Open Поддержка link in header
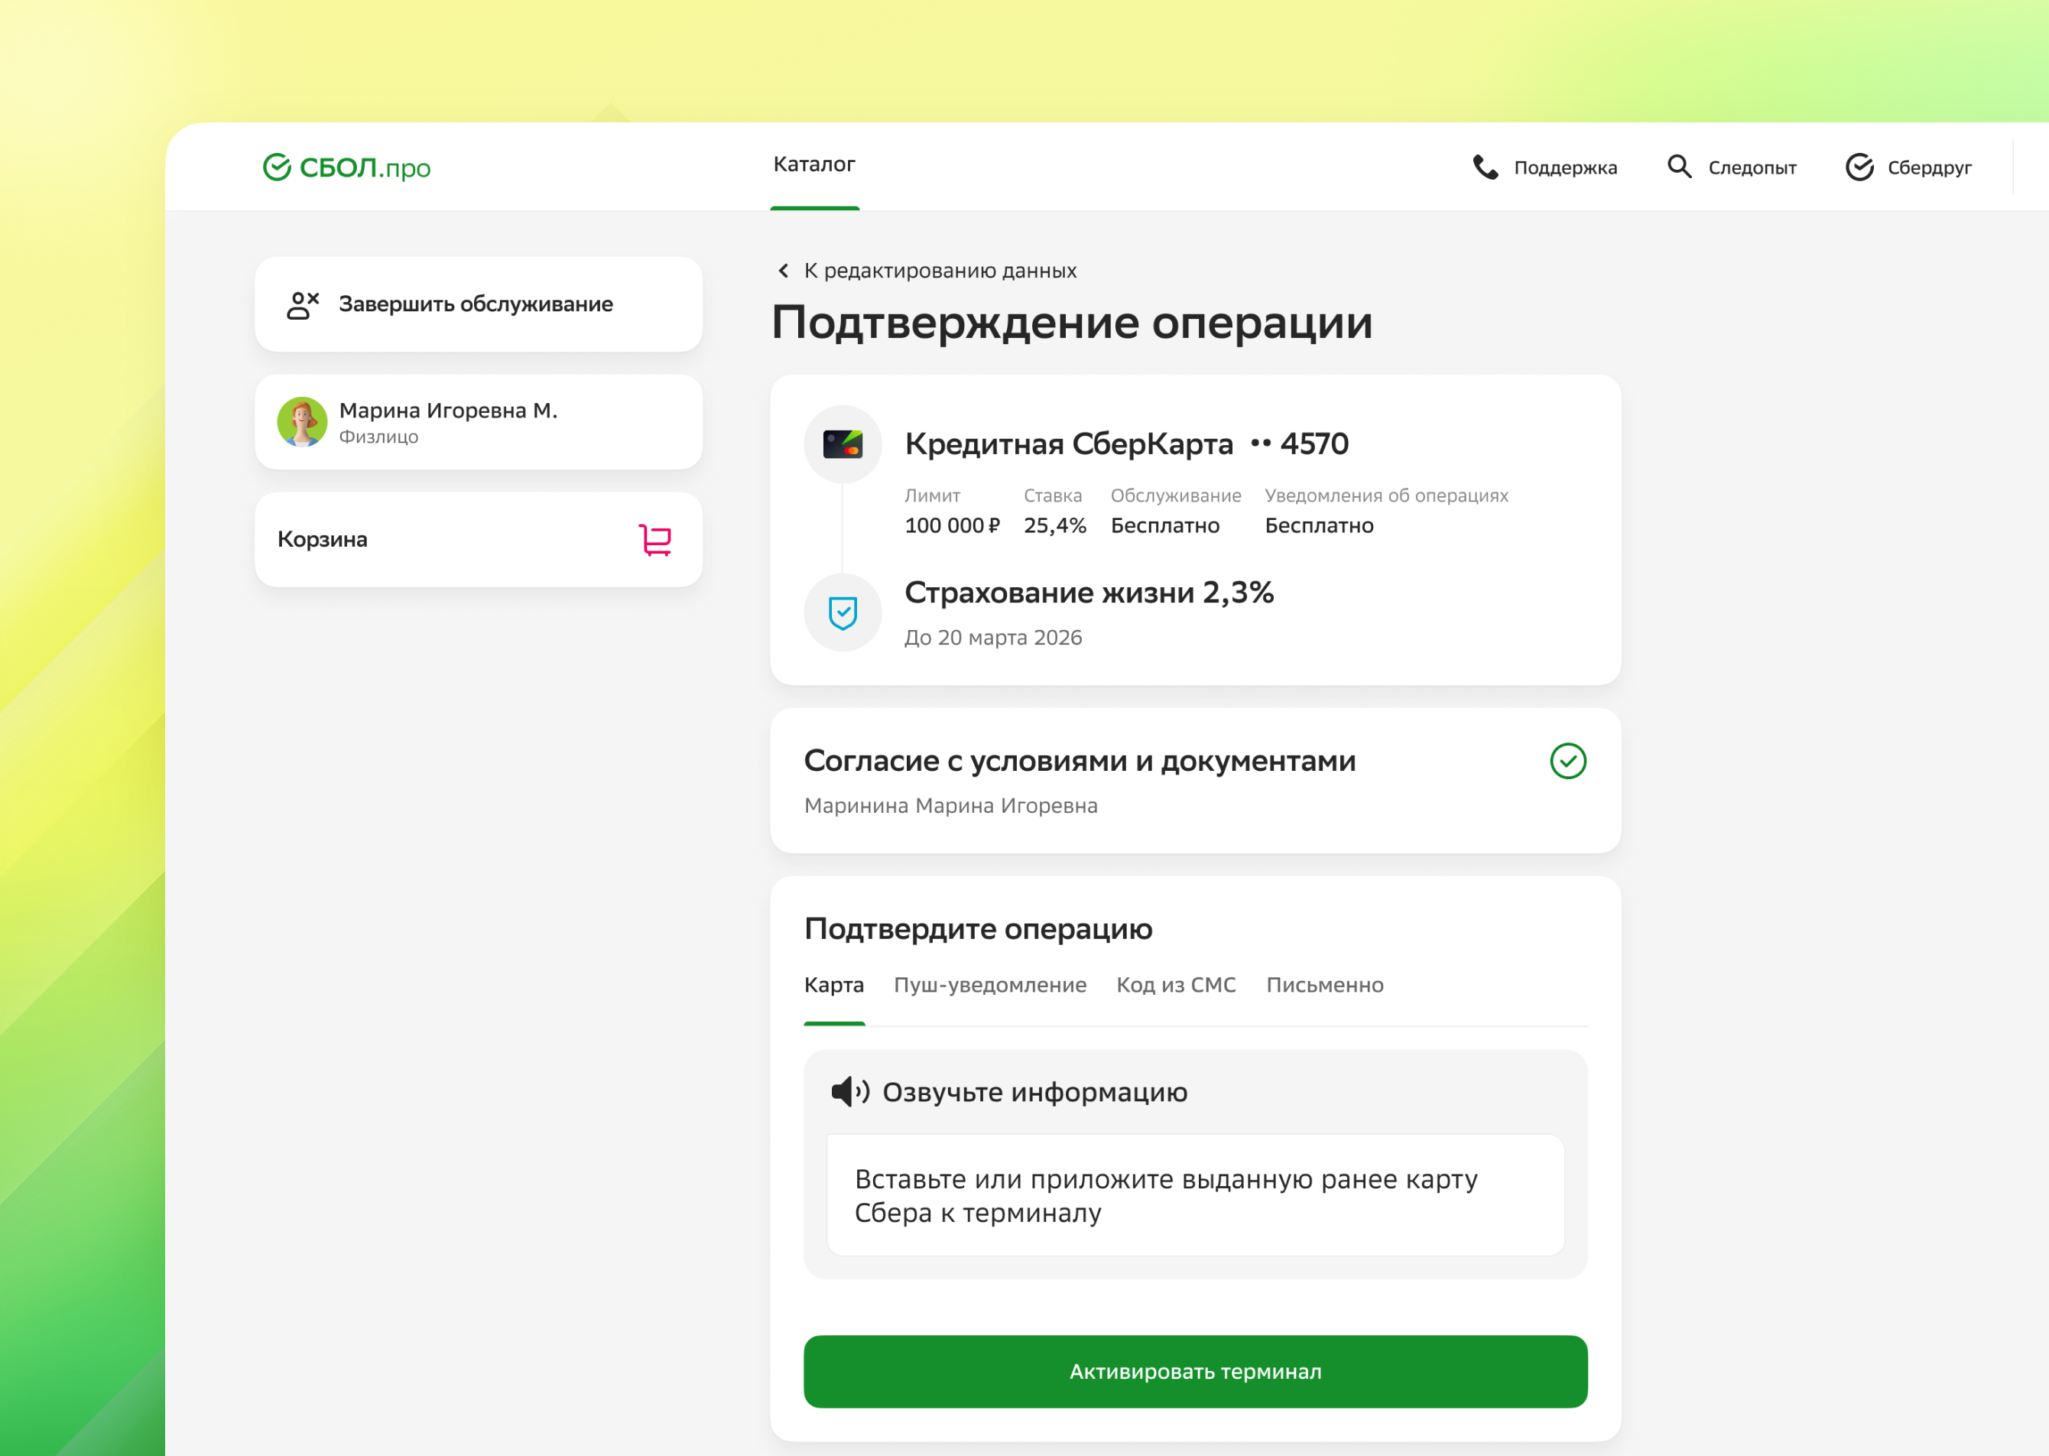2049x1456 pixels. pos(1565,167)
